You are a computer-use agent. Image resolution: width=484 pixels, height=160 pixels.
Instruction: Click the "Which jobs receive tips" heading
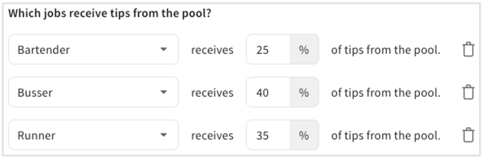coord(110,14)
